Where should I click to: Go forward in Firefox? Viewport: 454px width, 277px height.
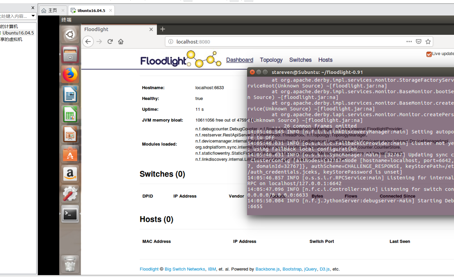pyautogui.click(x=99, y=41)
